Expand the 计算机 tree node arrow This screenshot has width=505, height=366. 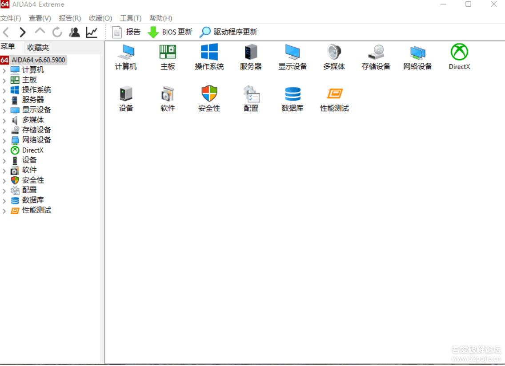pyautogui.click(x=4, y=70)
